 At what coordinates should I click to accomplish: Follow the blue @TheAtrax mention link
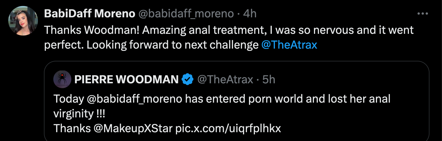(289, 45)
